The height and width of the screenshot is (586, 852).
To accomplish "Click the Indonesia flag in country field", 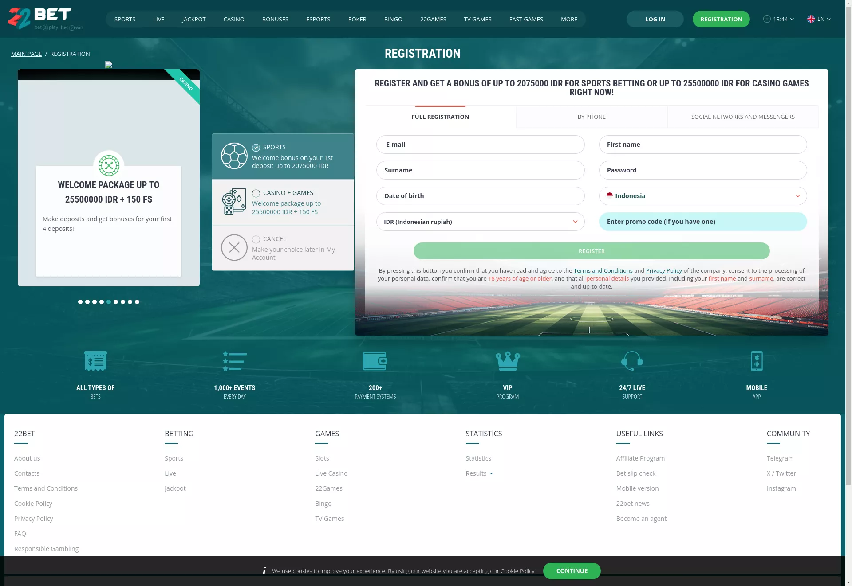I will tap(610, 195).
